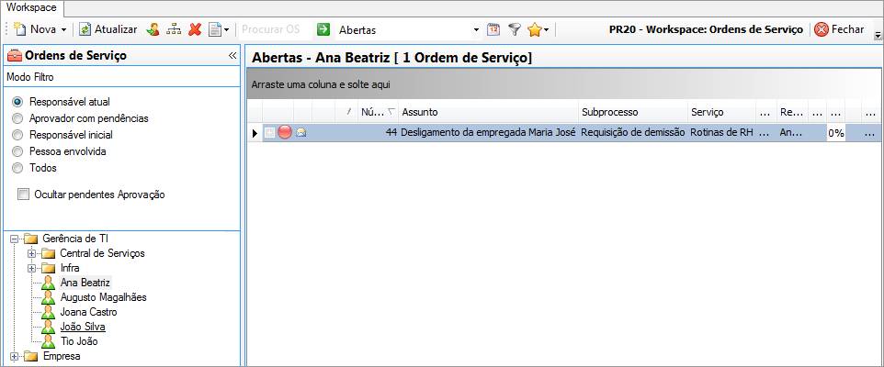Select Tio João in tree
Screen dimensions: 884x367
[x=79, y=340]
